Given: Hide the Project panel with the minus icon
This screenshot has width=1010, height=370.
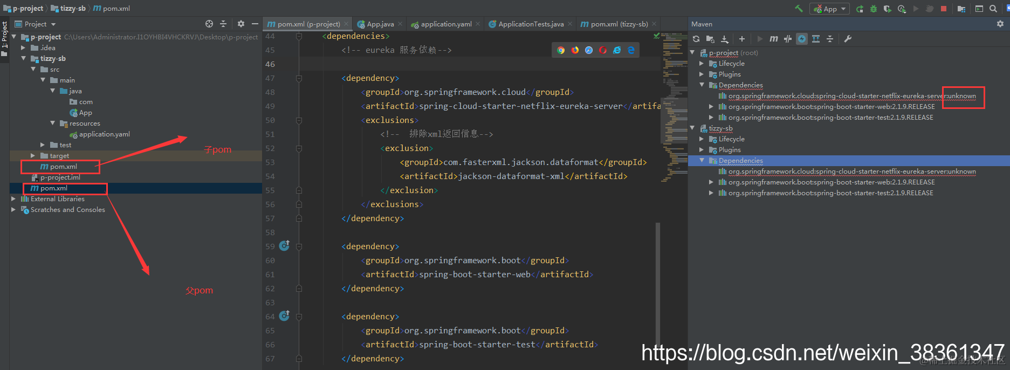Looking at the screenshot, I should [x=255, y=24].
